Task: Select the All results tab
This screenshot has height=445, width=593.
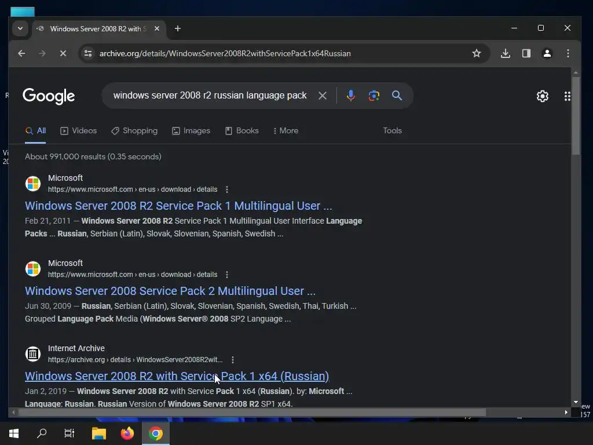Action: point(35,131)
